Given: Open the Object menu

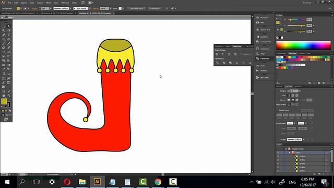Looking at the screenshot, I should pos(23,3).
